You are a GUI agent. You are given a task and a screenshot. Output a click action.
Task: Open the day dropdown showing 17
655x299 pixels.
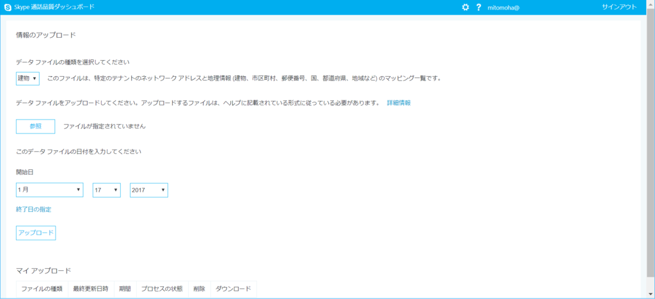tap(107, 190)
